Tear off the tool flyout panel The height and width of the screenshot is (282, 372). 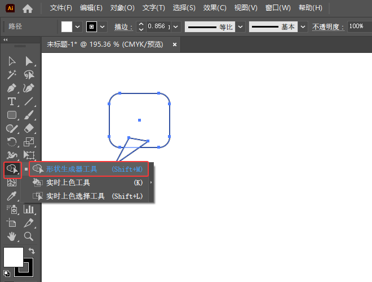(151, 182)
